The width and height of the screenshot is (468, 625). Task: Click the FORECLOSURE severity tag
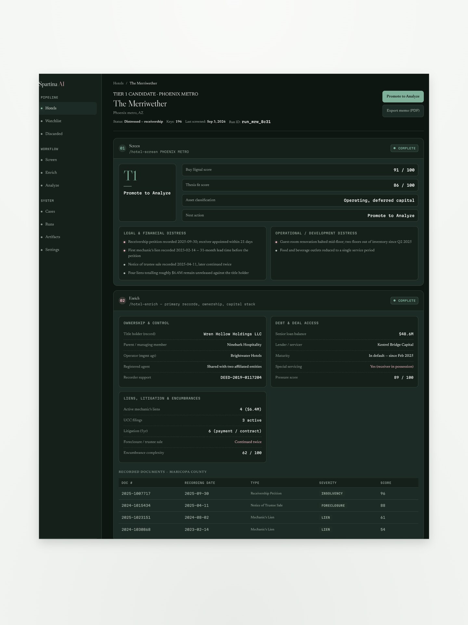(333, 506)
